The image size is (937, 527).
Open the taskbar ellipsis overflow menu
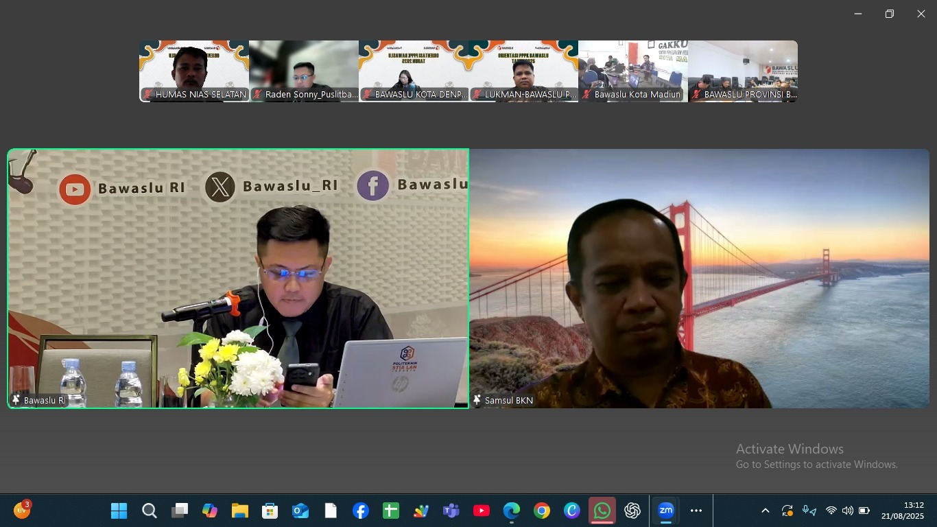(x=696, y=511)
